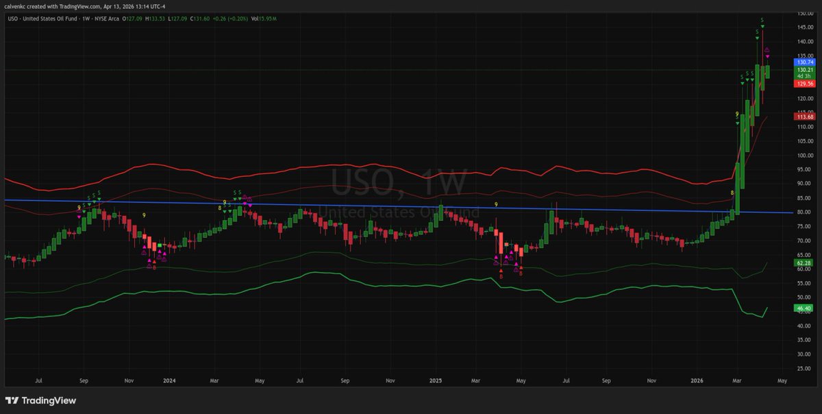822x414 pixels.
Task: Click the green 62.28 price label
Action: (x=803, y=263)
